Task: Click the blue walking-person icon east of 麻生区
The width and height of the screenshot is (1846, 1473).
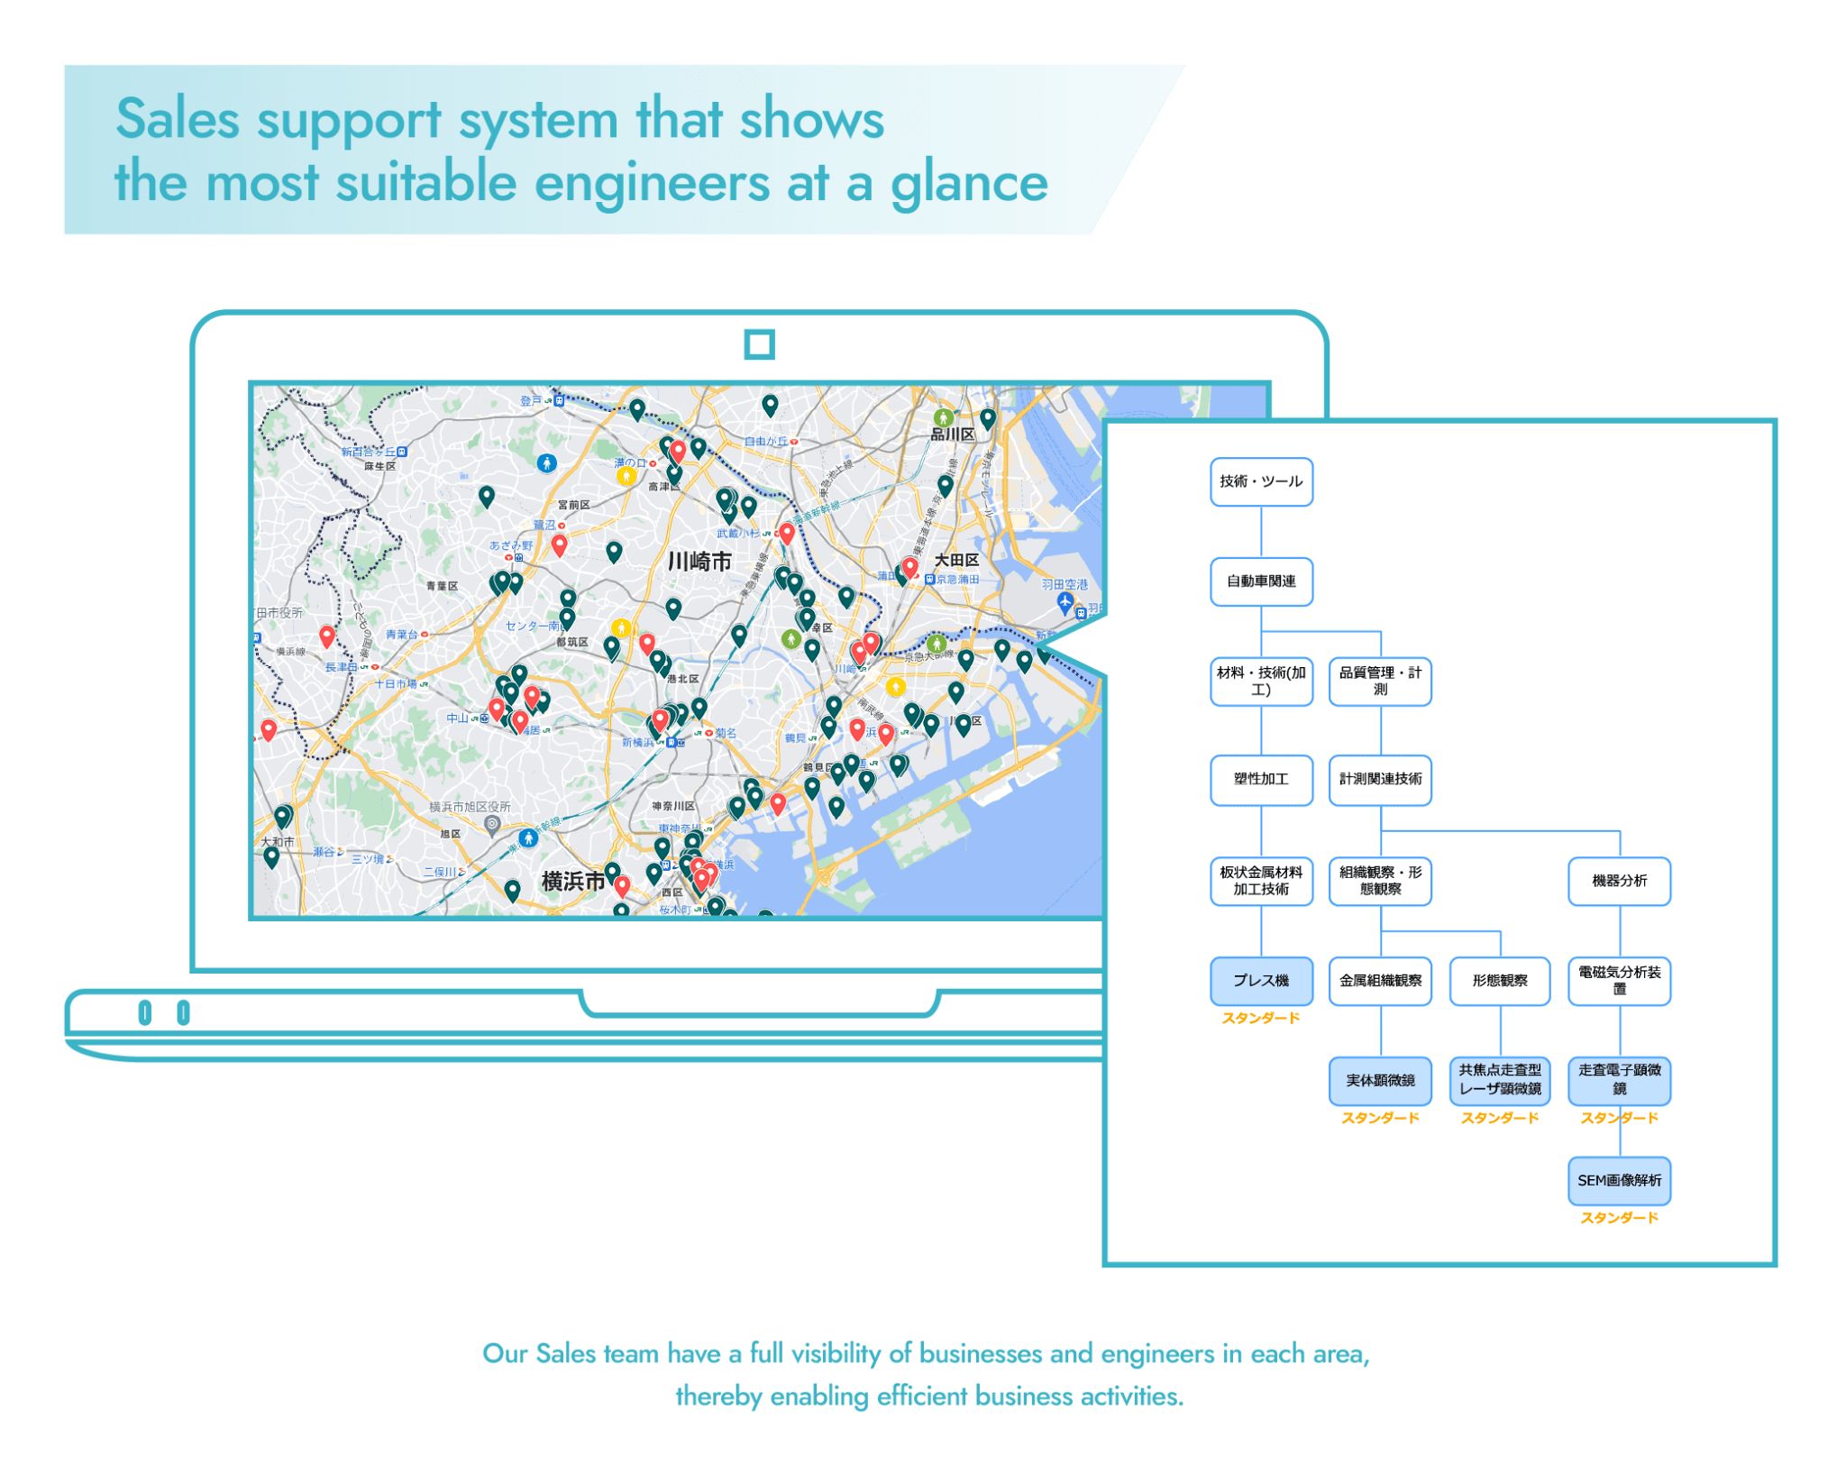Action: [546, 463]
